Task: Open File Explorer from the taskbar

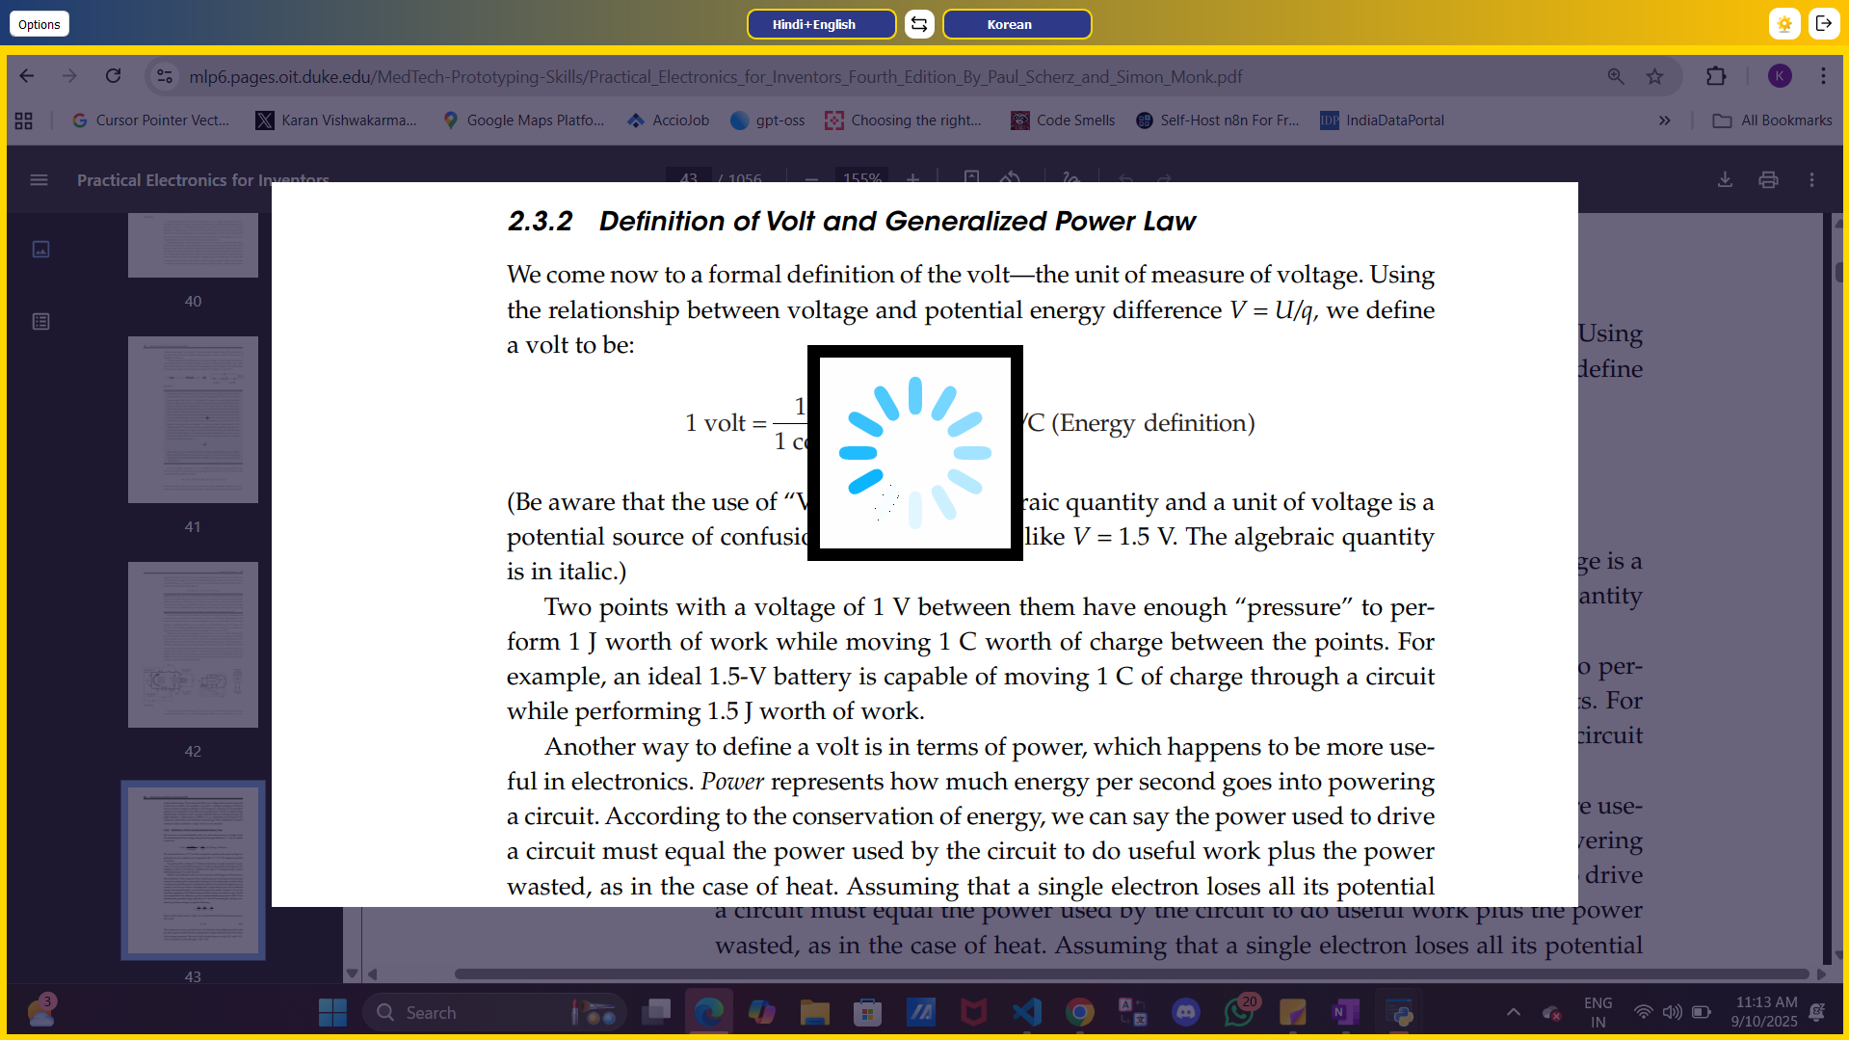Action: pyautogui.click(x=814, y=1013)
